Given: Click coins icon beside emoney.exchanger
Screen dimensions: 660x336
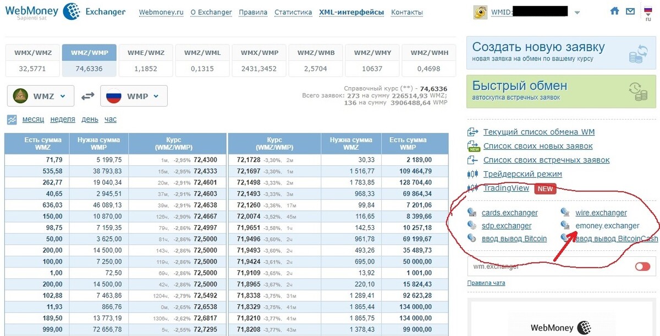Looking at the screenshot, I should (x=565, y=225).
